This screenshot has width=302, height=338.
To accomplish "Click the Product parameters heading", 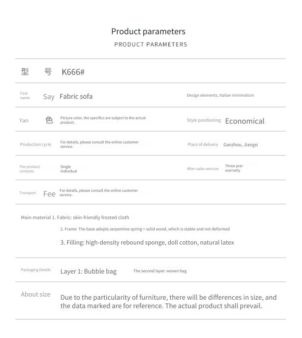I will 148,31.
